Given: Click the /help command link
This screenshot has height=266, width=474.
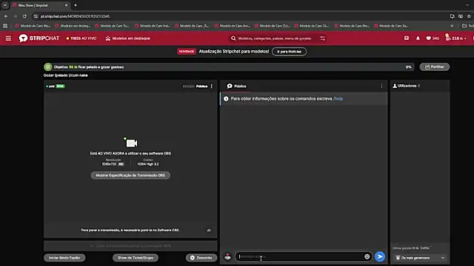Looking at the screenshot, I should (x=338, y=98).
